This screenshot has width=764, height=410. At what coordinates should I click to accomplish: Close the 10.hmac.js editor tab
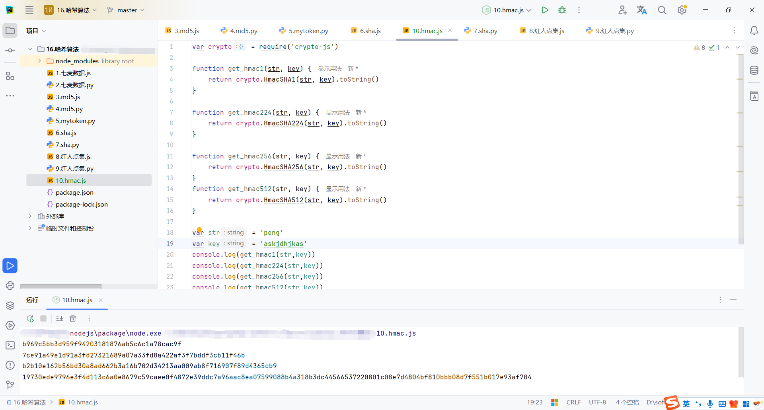[x=450, y=30]
